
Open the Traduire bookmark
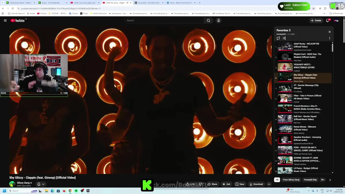click(x=74, y=13)
